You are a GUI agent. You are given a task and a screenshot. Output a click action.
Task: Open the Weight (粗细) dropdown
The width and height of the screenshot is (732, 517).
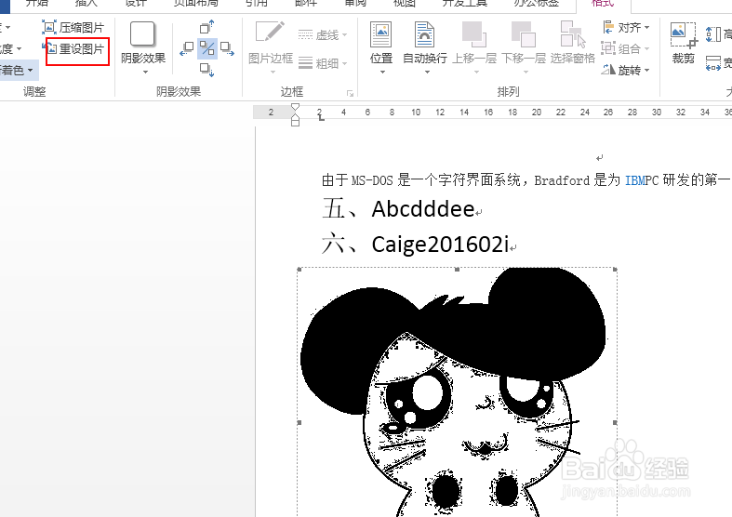(323, 63)
